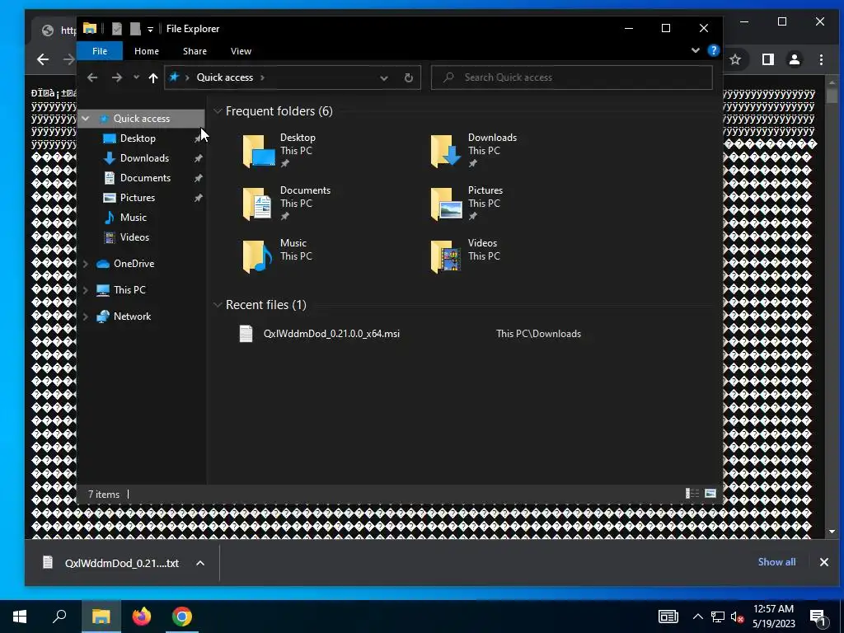Open Chrome profile icon
Image resolution: width=844 pixels, height=633 pixels.
point(795,59)
